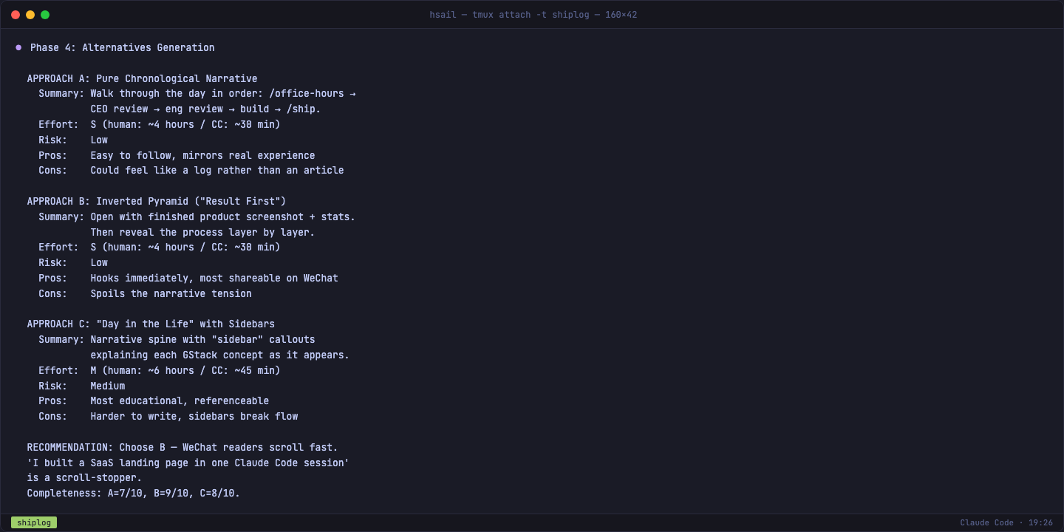Click 'Narrative spine with "sidebar" callouts'

[203, 339]
